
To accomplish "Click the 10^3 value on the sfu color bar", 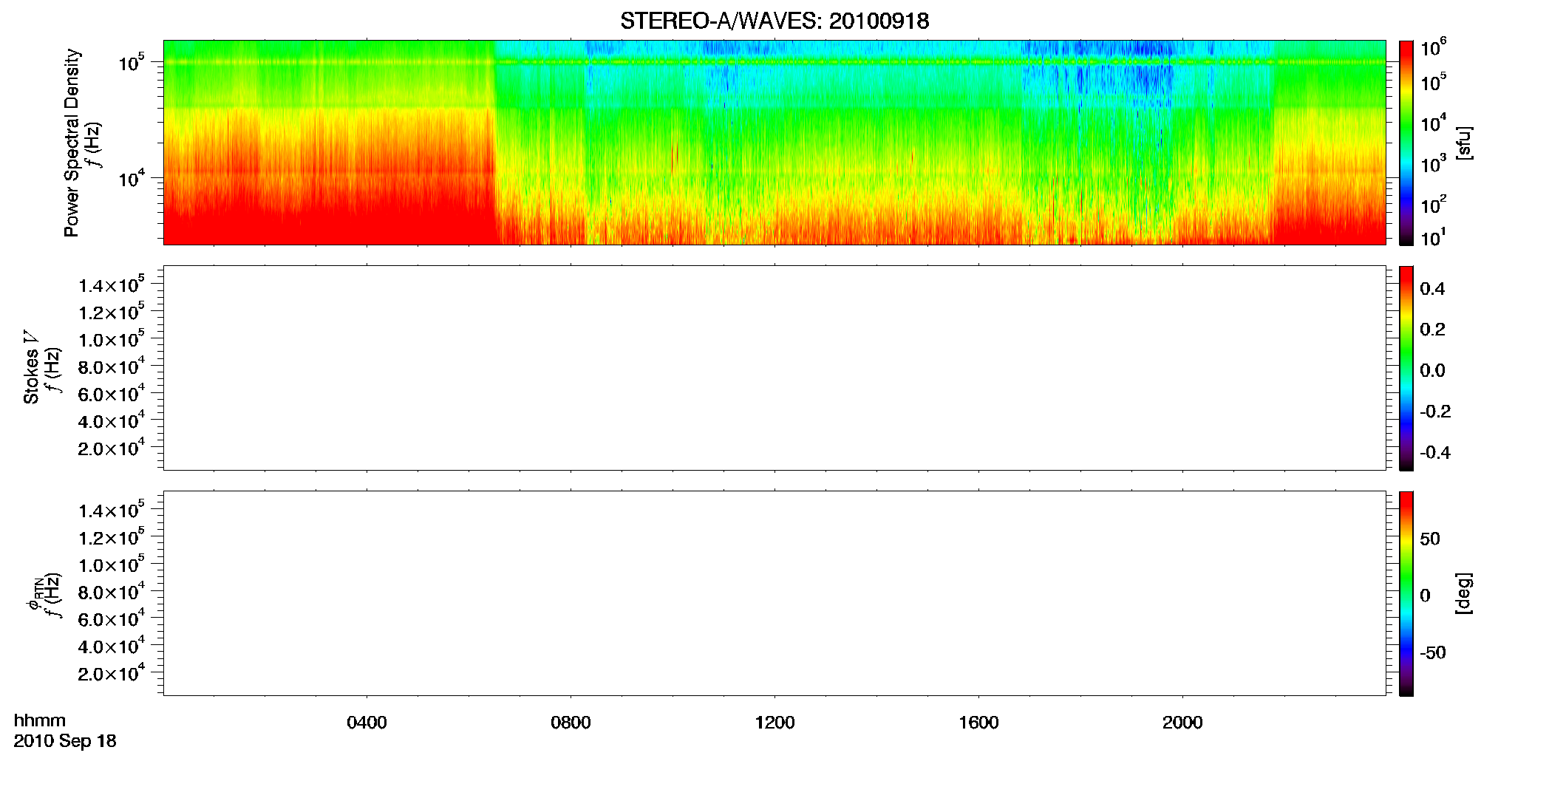I will [1433, 163].
